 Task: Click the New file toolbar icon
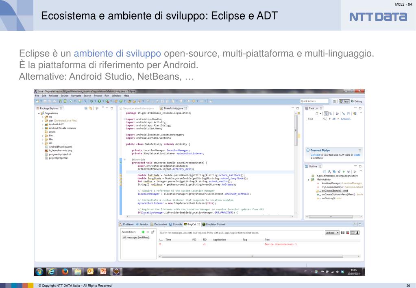tap(37, 101)
